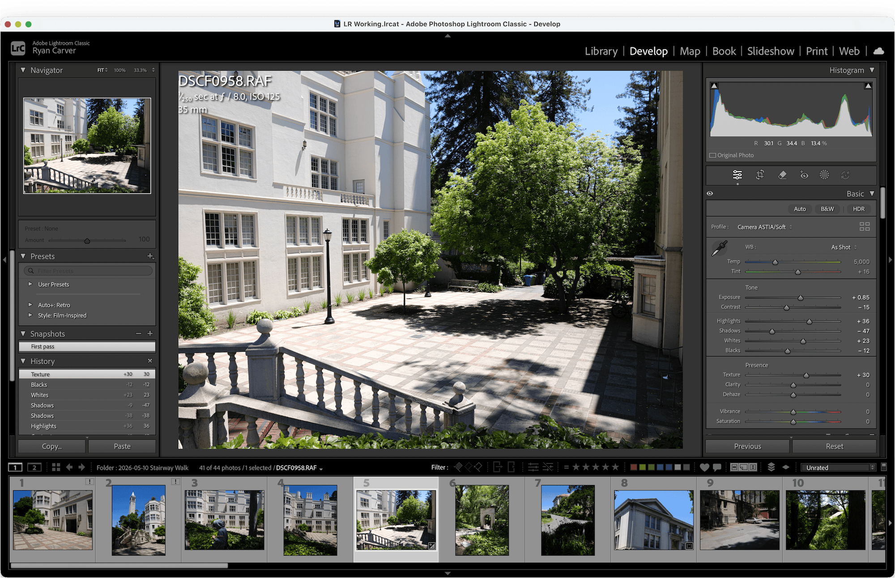The width and height of the screenshot is (895, 578).
Task: Toggle five-star rating filter
Action: [615, 467]
